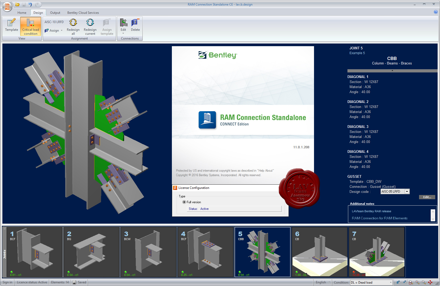Toggle Critical load condition view
This screenshot has height=286, width=440.
click(x=31, y=26)
